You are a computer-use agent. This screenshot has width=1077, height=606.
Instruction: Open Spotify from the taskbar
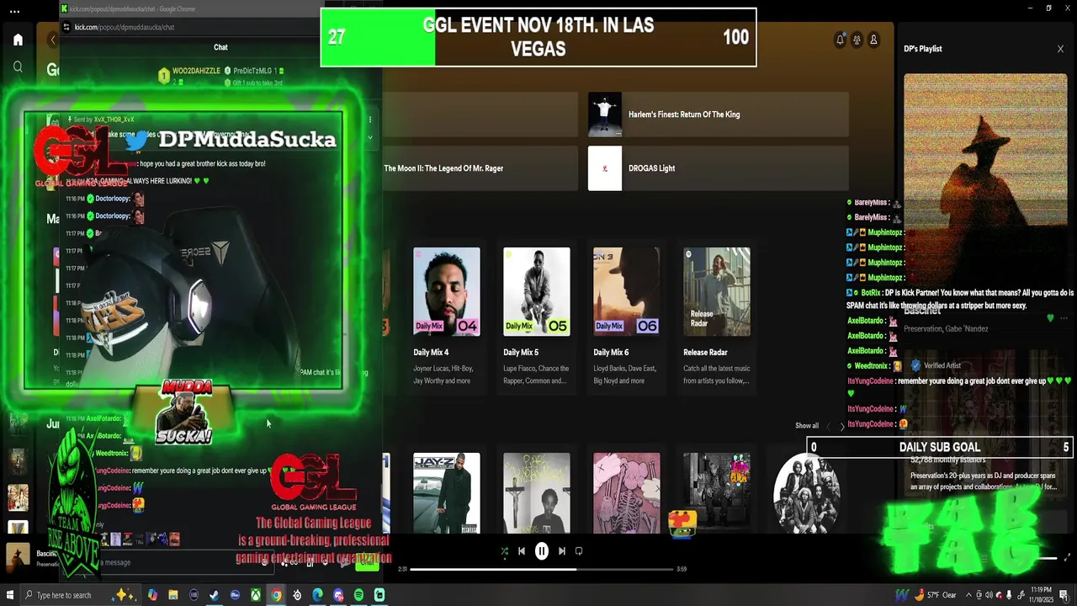point(358,595)
